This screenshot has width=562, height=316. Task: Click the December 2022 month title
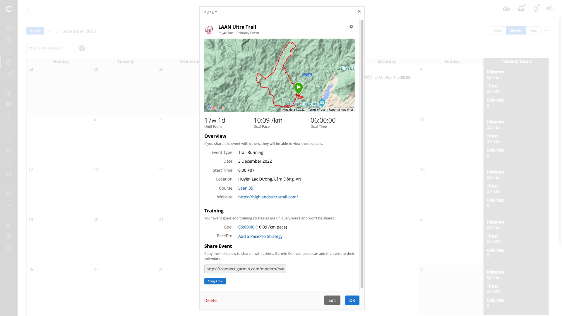[79, 31]
